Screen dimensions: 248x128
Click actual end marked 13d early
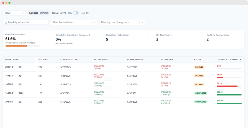(166, 93)
